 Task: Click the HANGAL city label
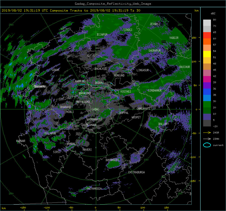point(71,144)
